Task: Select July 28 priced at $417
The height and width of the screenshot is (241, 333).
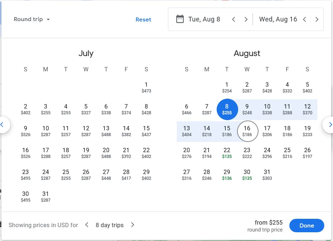Action: click(126, 175)
